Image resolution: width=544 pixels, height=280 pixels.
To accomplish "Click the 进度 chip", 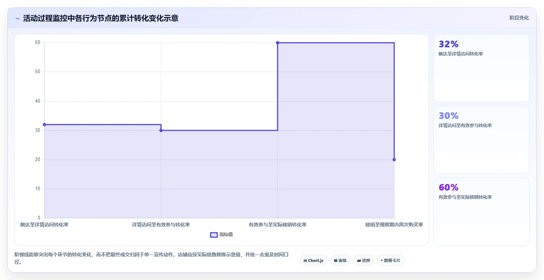I will click(364, 260).
